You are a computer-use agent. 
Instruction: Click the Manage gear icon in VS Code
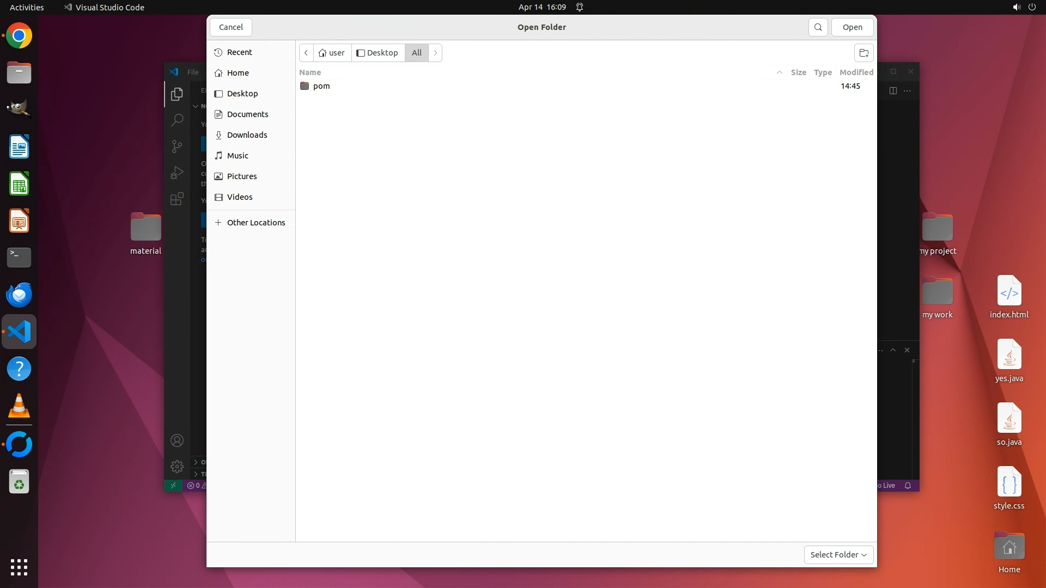pos(177,467)
